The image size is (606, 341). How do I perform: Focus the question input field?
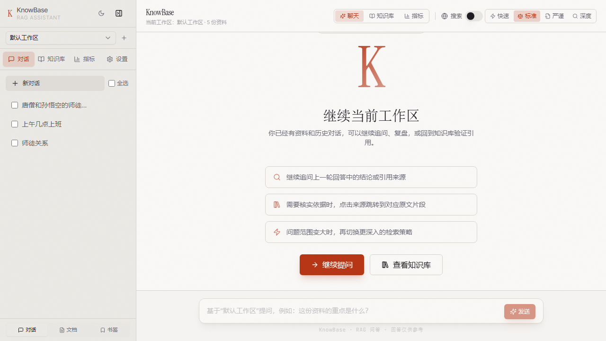tap(353, 311)
